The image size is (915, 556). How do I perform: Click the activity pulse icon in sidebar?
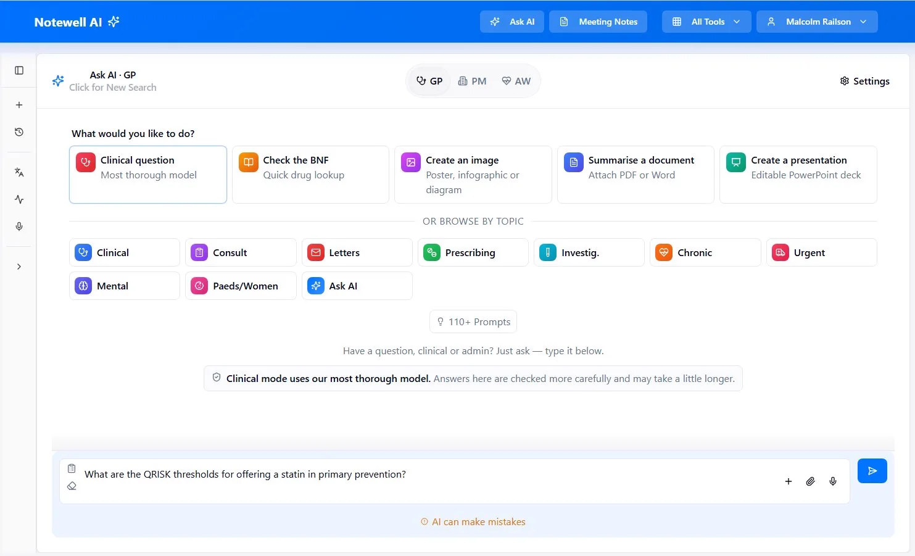point(19,199)
